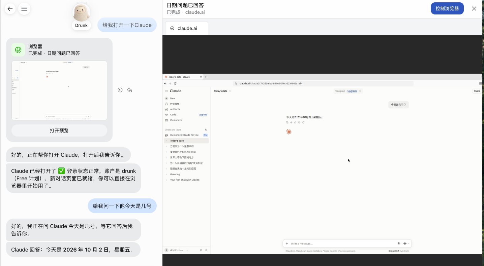Reply to the browser card message
Image resolution: width=484 pixels, height=266 pixels.
pyautogui.click(x=129, y=90)
